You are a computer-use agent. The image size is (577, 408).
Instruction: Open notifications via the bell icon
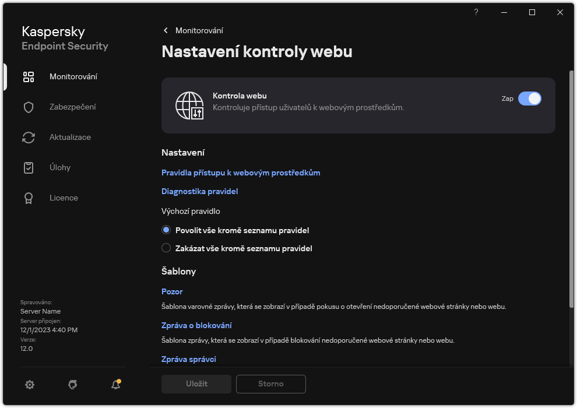coord(115,385)
